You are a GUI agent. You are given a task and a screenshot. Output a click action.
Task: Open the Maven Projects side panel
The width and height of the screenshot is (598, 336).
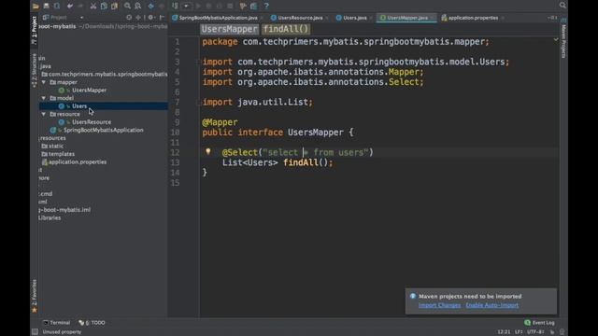(563, 38)
